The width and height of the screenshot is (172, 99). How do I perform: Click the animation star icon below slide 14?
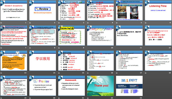pos(30,73)
